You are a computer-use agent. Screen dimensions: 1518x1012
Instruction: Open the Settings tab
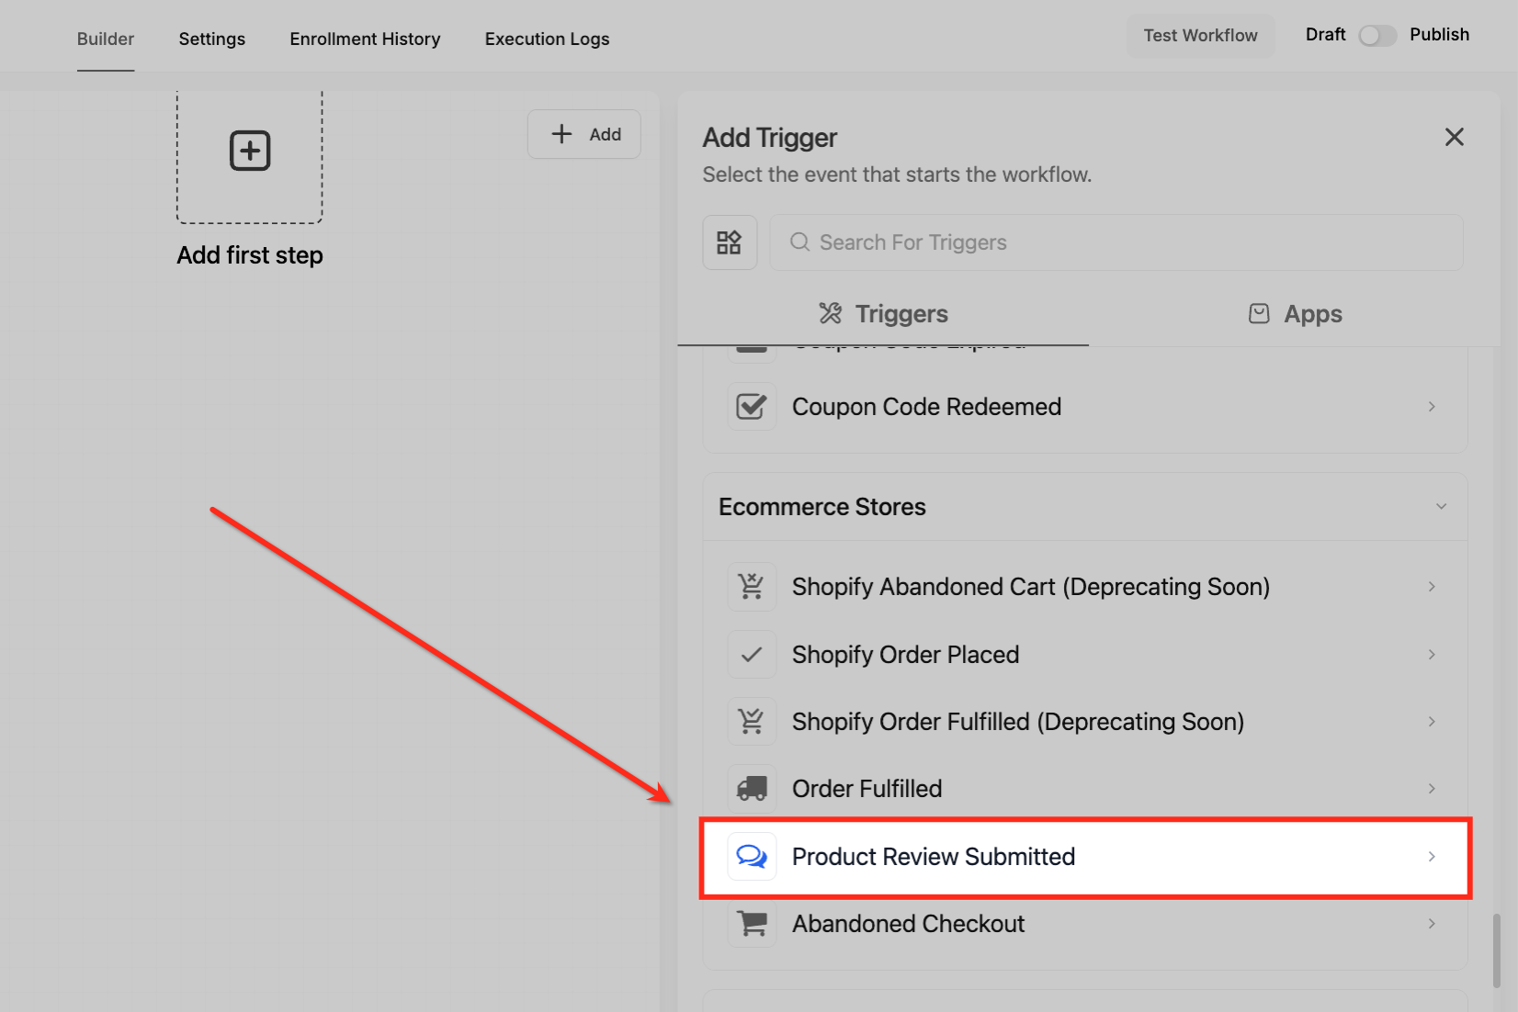point(212,39)
